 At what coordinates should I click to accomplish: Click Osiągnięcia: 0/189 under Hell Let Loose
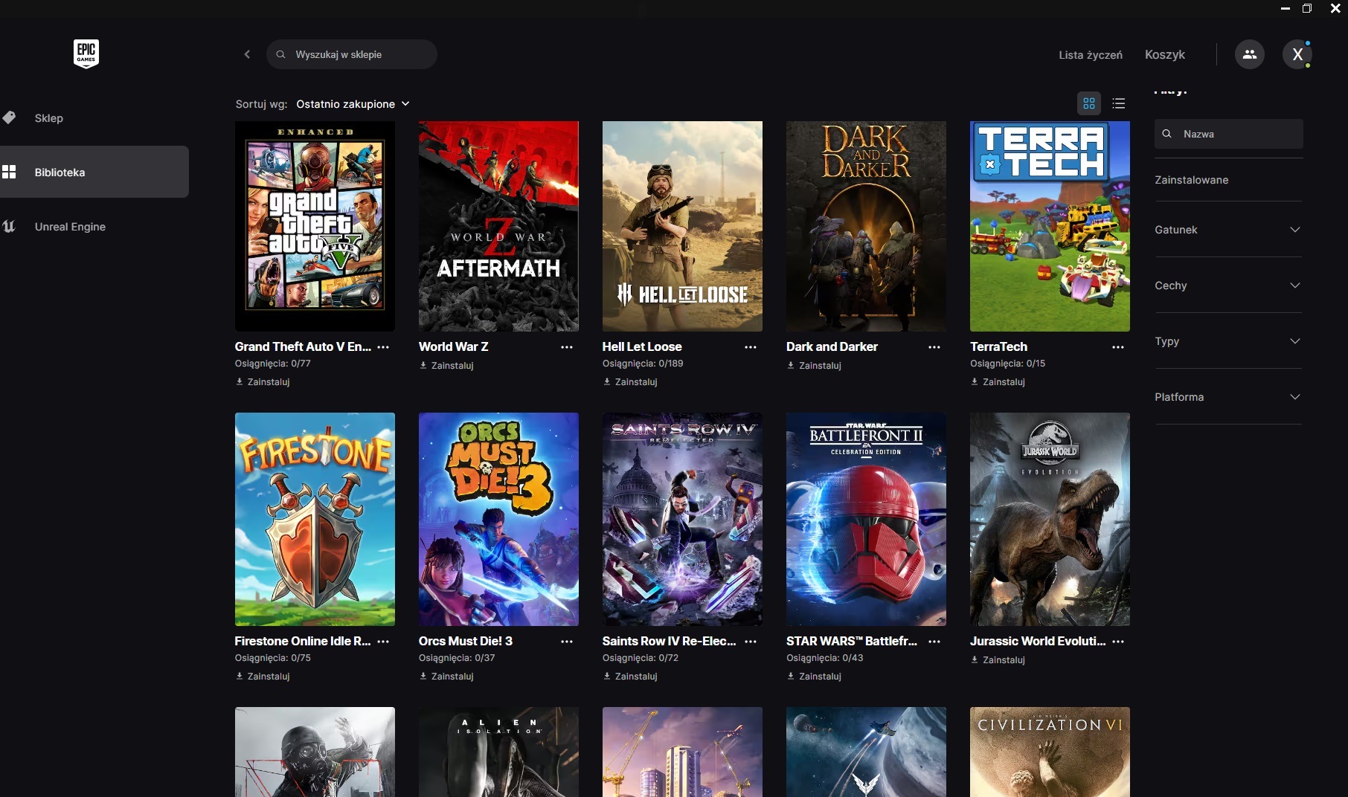coord(643,364)
